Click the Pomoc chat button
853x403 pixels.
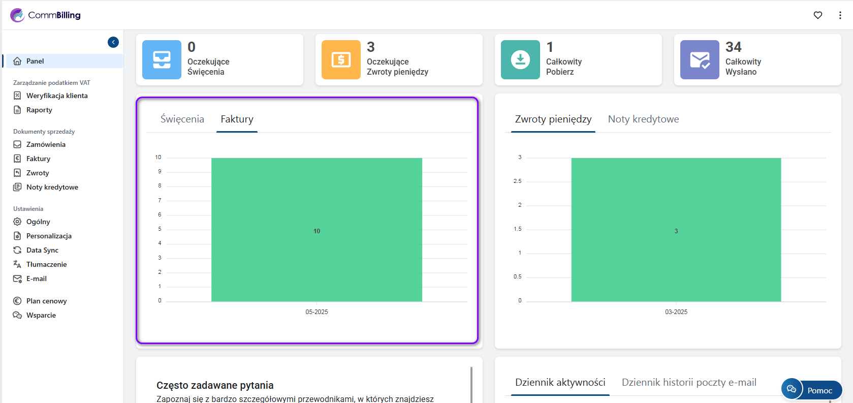[811, 390]
